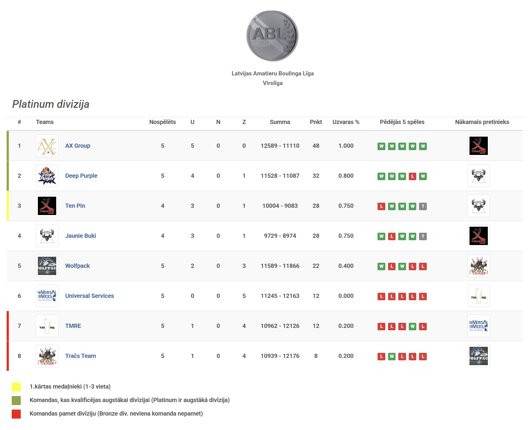
Task: Open next opponent logo for Deep Purple row
Action: tap(479, 176)
